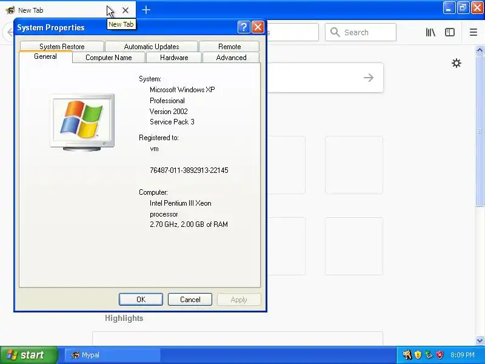Click the Microsoft Windows XP text

182,90
